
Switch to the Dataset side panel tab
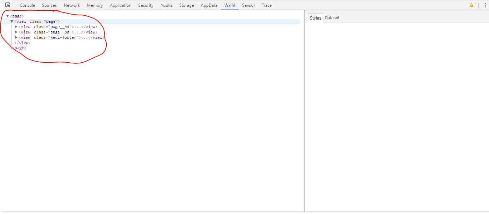click(x=332, y=18)
